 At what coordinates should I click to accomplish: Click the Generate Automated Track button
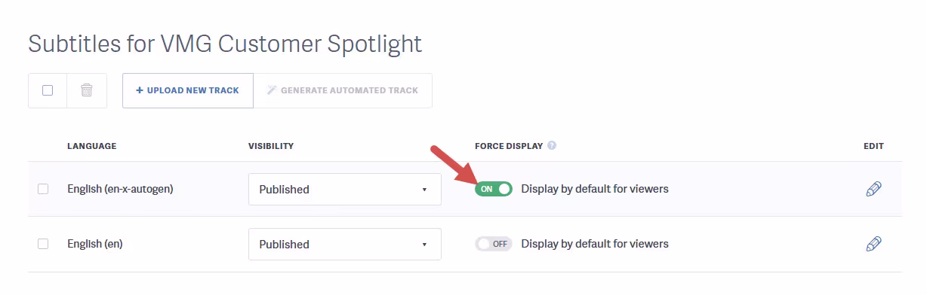pos(343,90)
